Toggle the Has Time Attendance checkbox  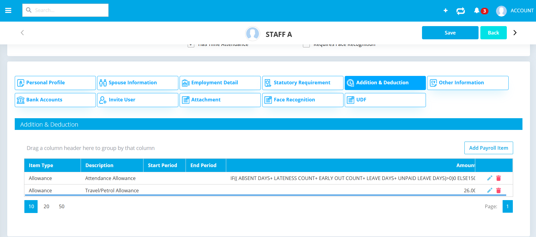tap(191, 45)
